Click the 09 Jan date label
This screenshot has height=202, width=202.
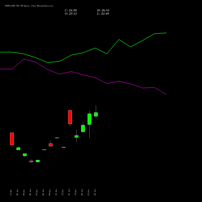(50, 192)
